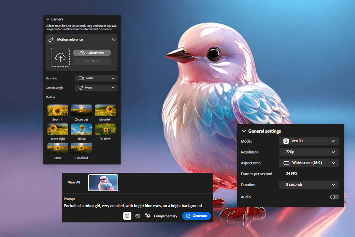
Task: Select the Move right motion thumbnail
Action: 58,129
